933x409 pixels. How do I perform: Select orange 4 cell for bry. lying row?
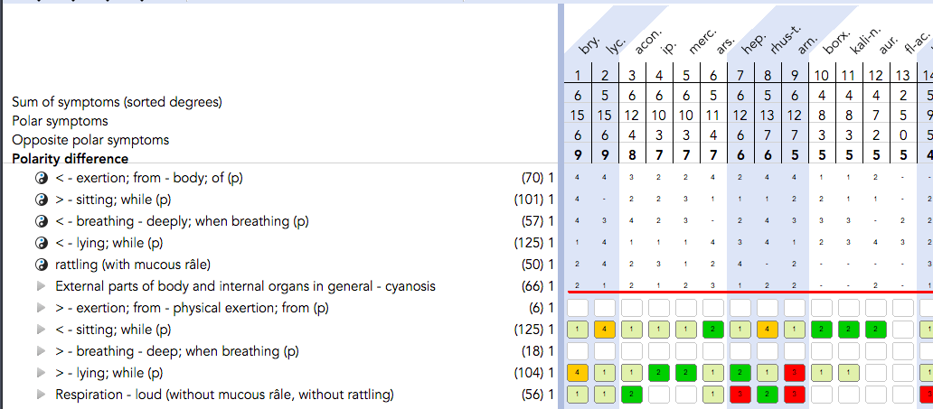[x=578, y=373]
